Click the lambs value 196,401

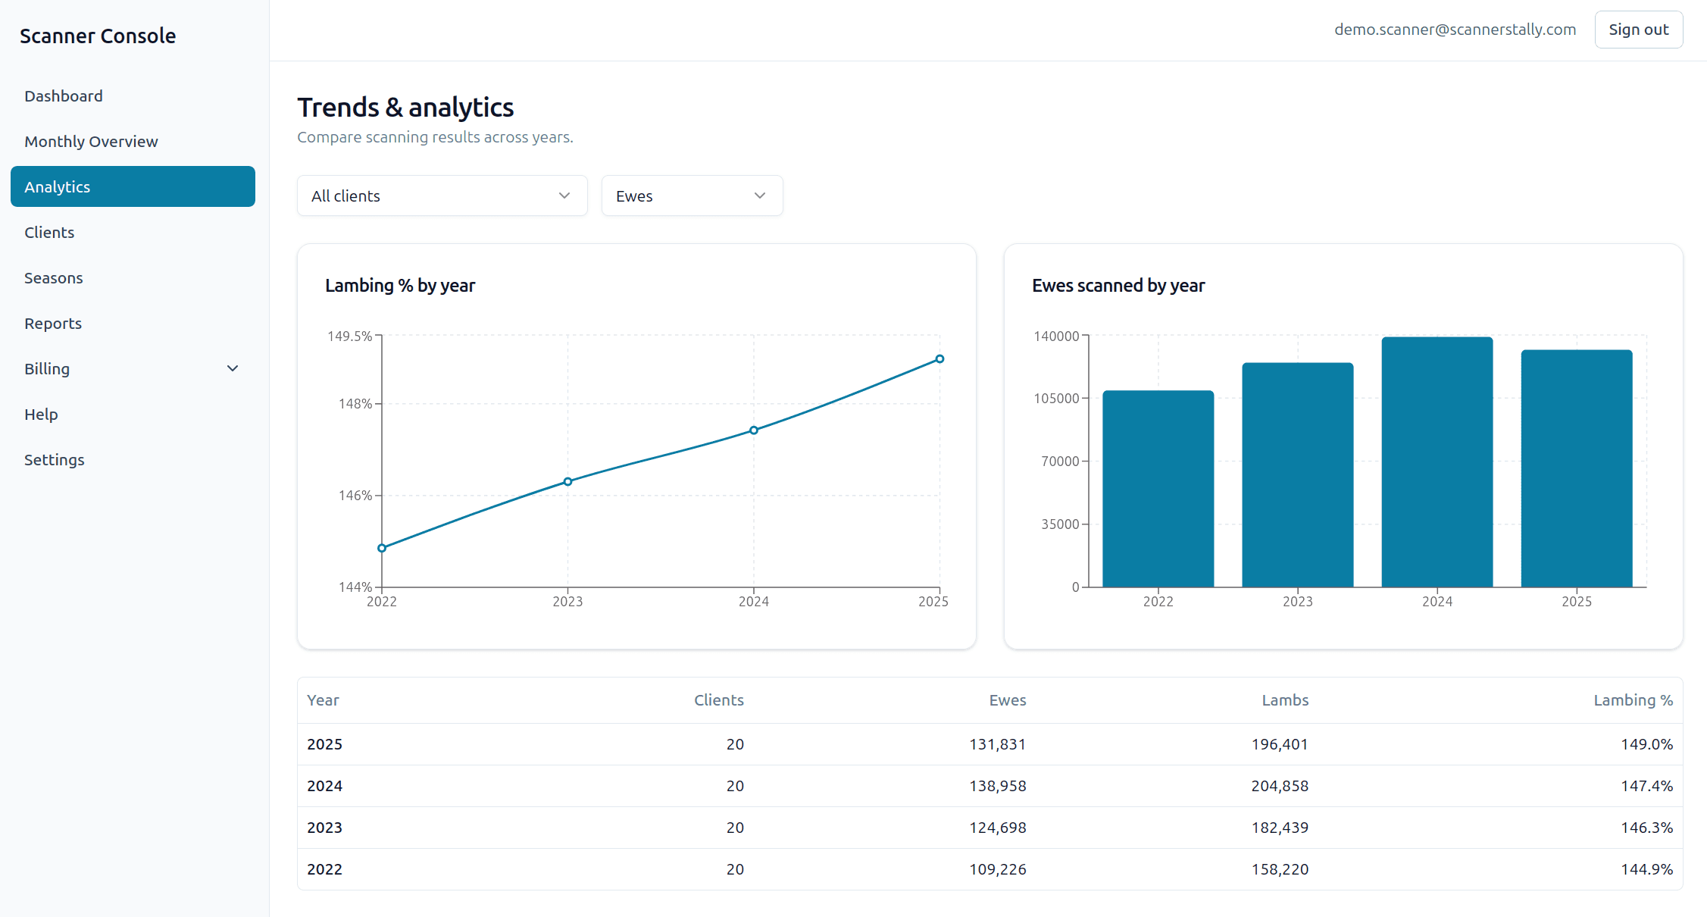tap(1280, 744)
